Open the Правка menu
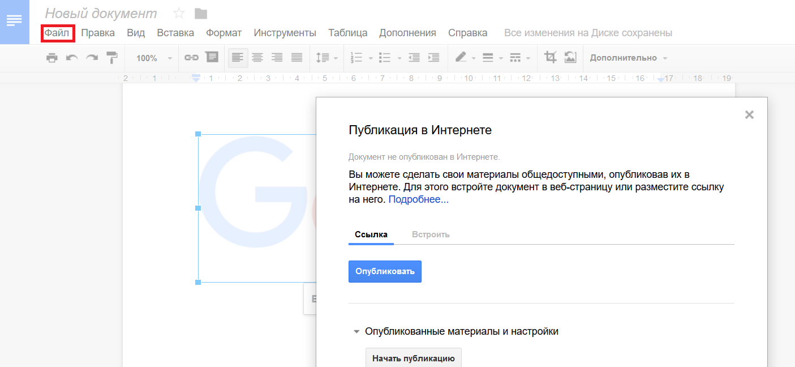The image size is (795, 367). click(98, 33)
